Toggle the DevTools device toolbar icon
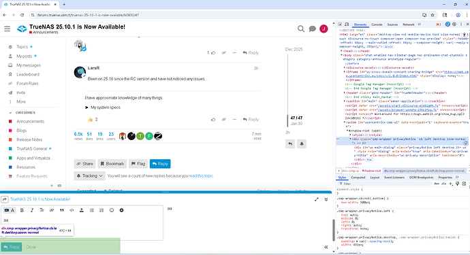Viewport: 470px width, 255px height. click(347, 24)
